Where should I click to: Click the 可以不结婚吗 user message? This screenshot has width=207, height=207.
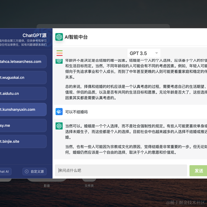pyautogui.click(x=76, y=112)
